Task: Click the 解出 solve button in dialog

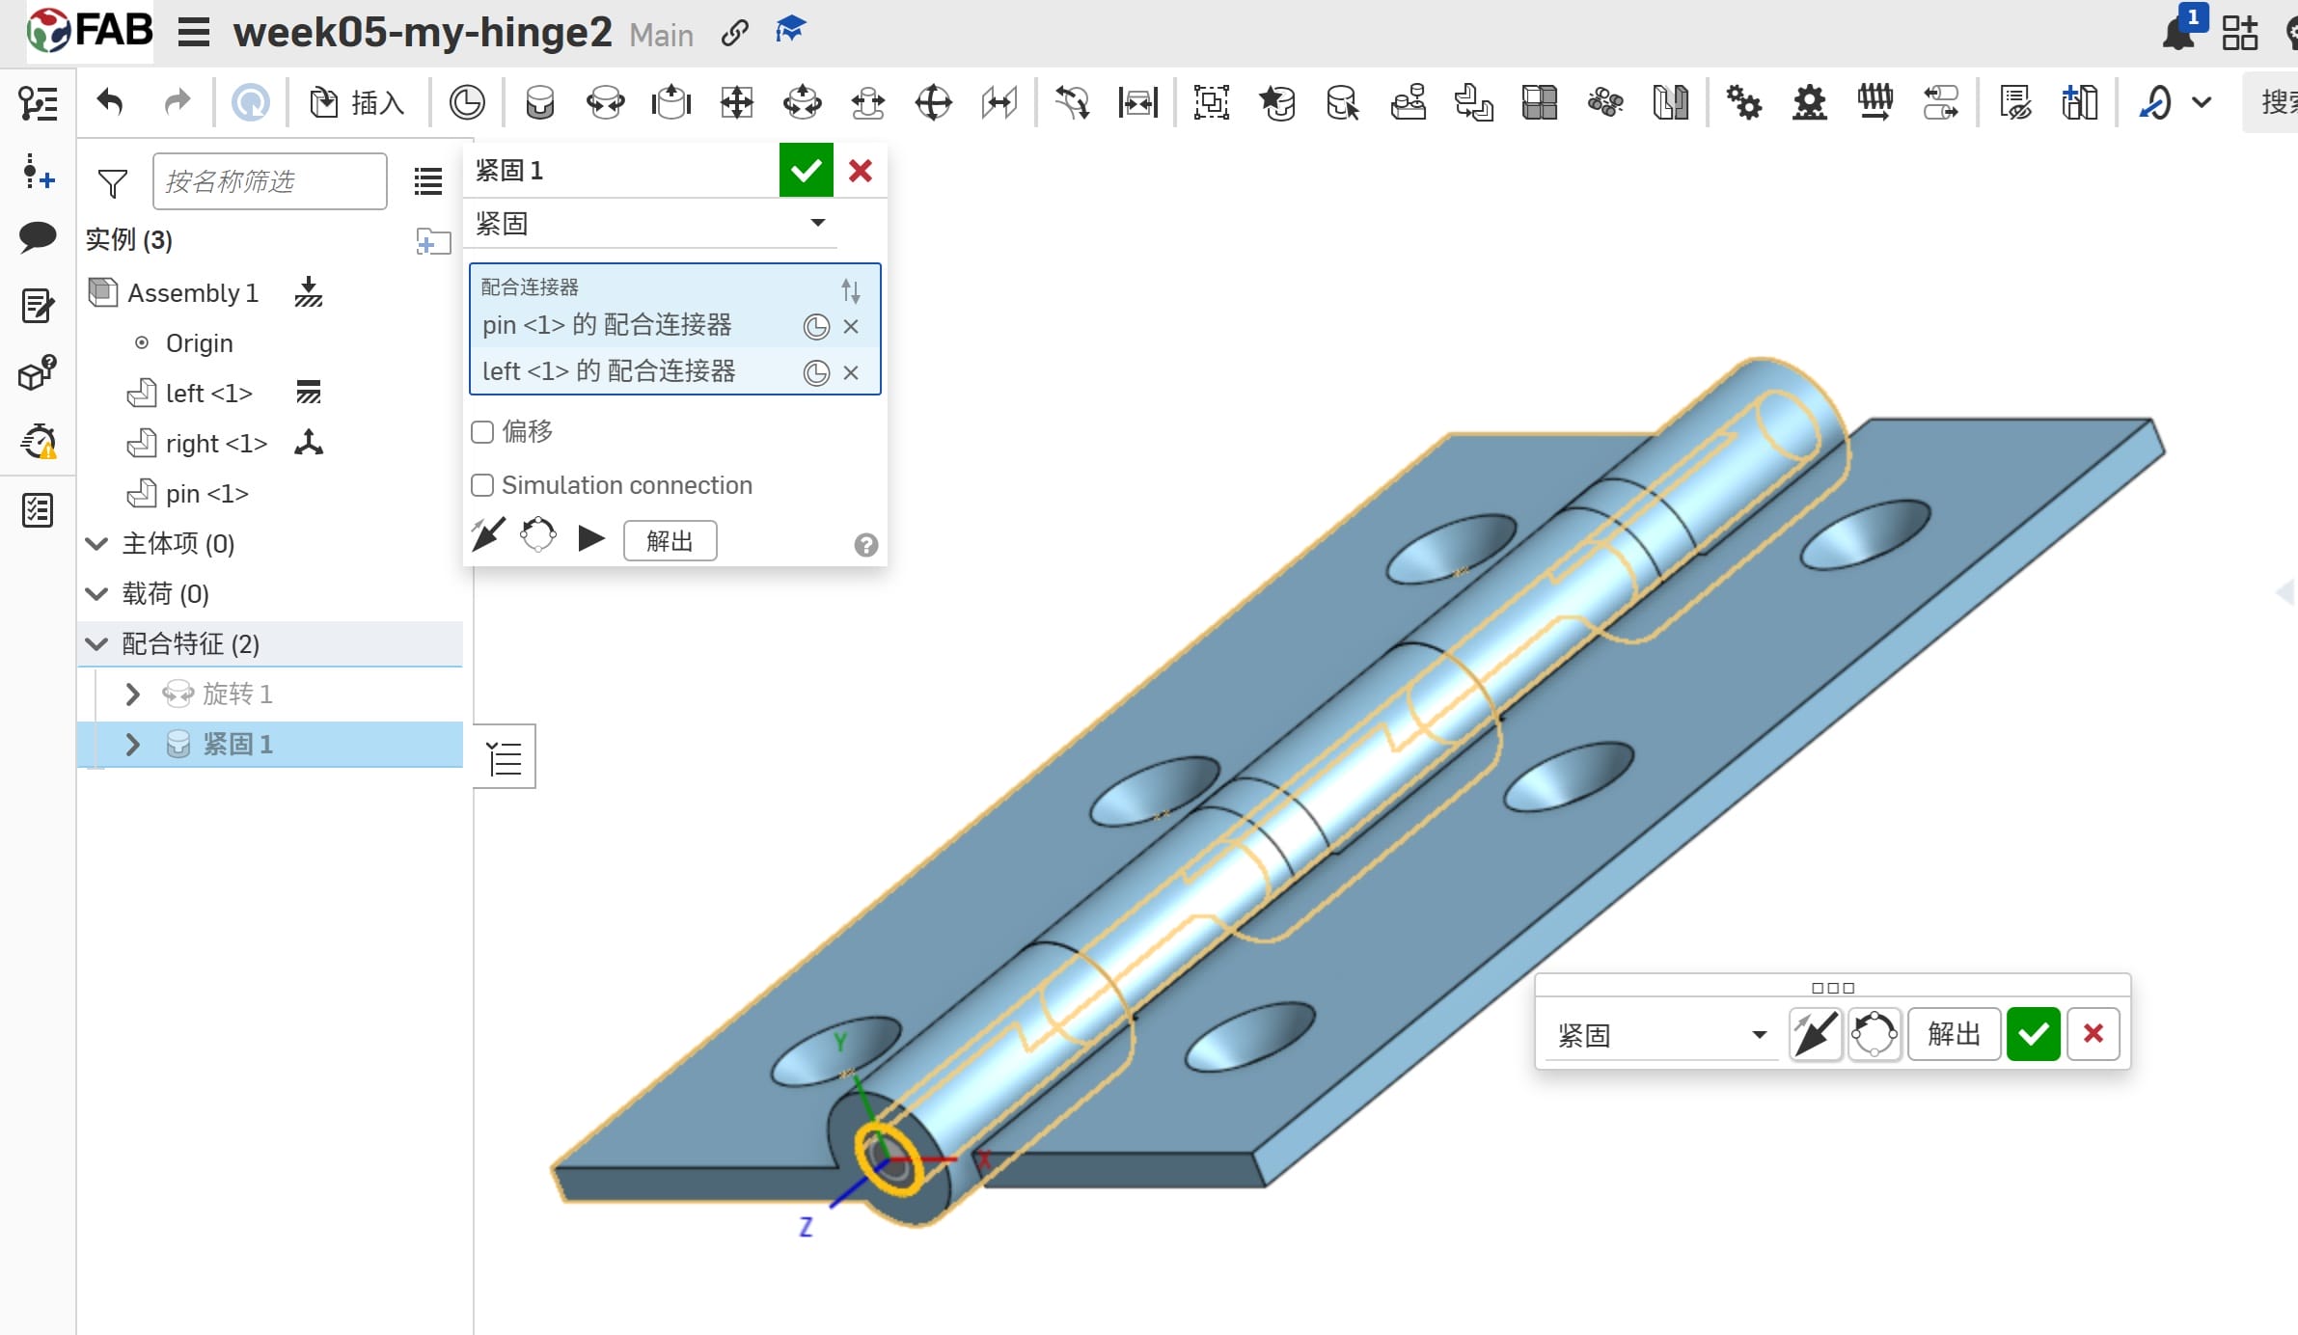Action: click(x=670, y=540)
